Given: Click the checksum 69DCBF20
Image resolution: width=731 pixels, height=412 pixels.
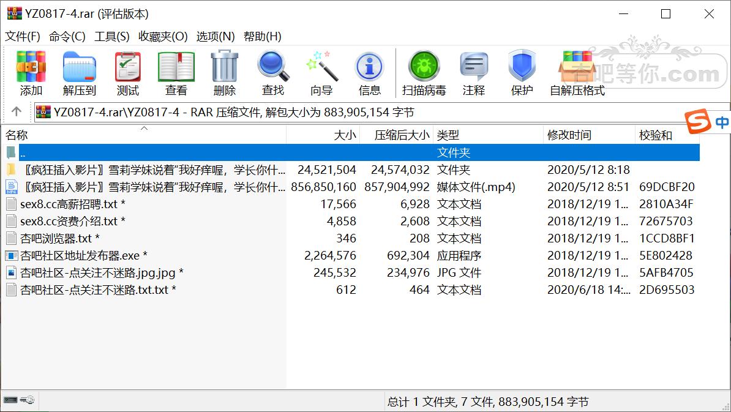Looking at the screenshot, I should click(667, 187).
